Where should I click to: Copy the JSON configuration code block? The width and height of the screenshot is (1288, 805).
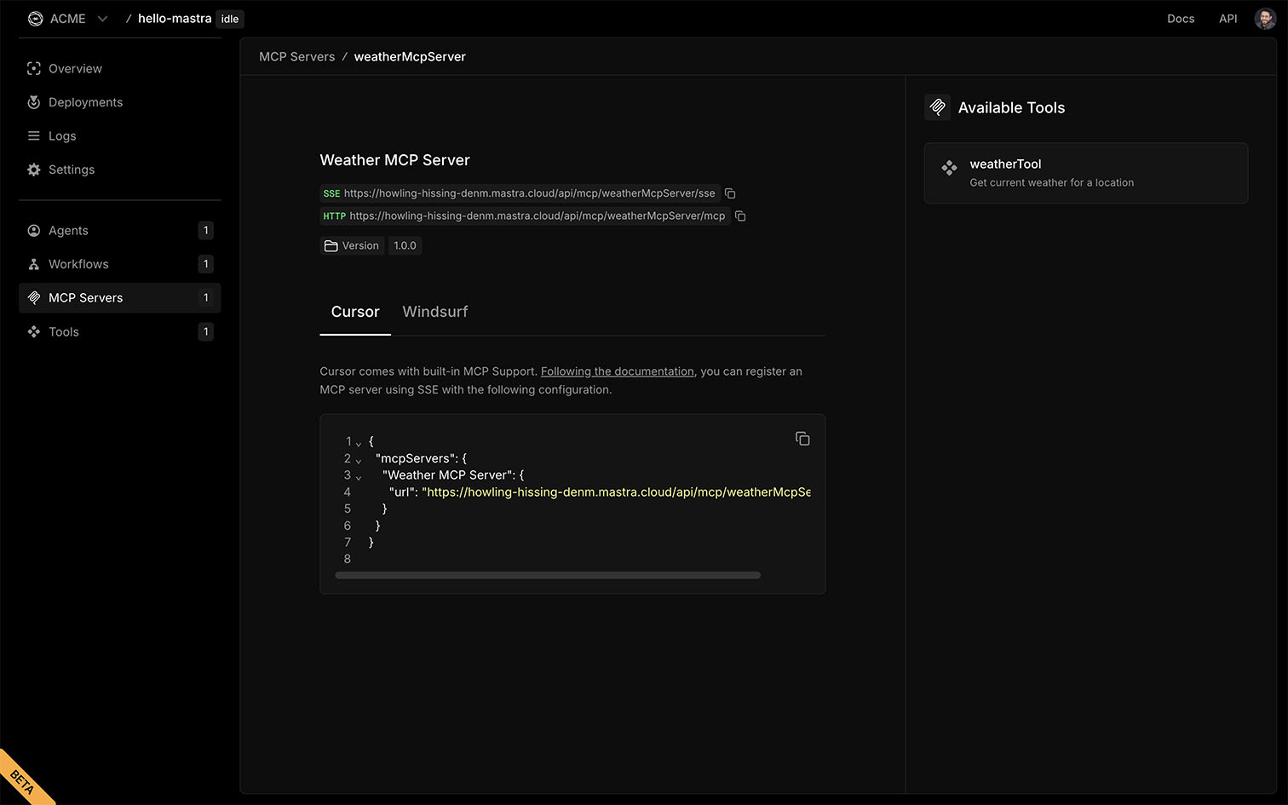point(802,439)
